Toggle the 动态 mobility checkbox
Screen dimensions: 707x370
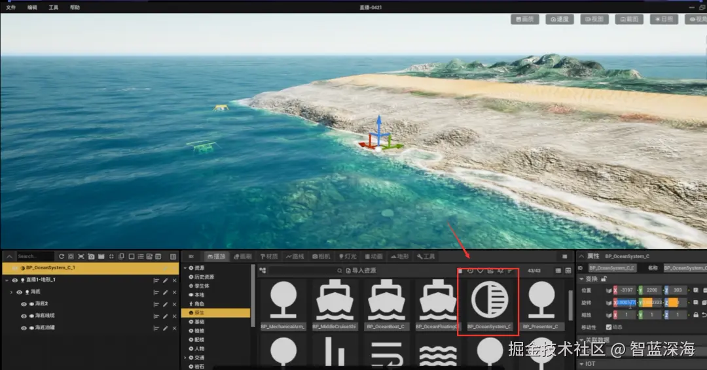coord(609,328)
